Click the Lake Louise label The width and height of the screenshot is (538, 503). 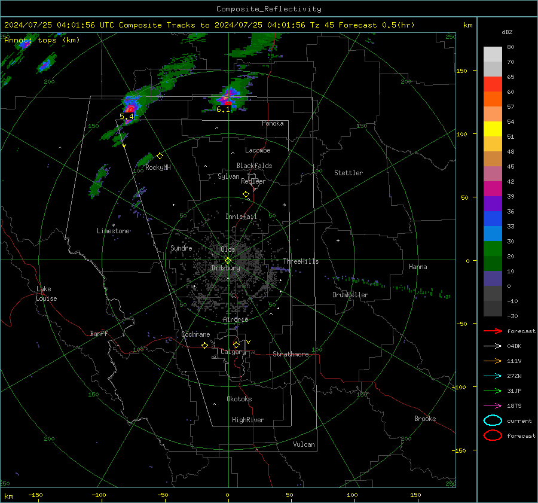pos(46,294)
